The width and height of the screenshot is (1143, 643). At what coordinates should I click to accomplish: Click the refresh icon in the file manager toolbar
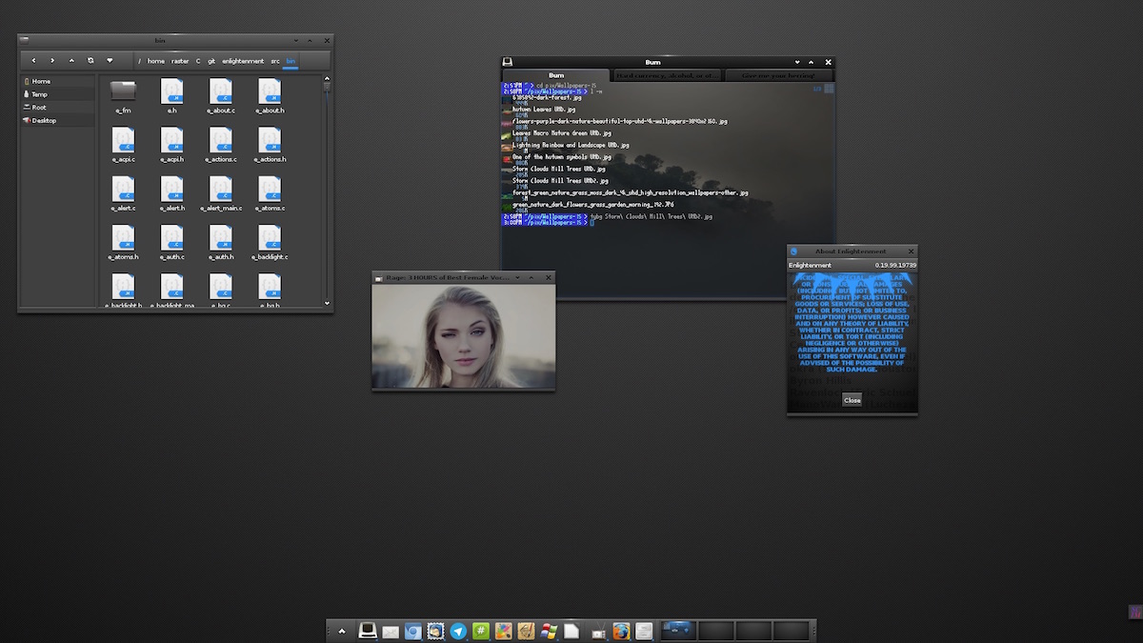coord(90,60)
